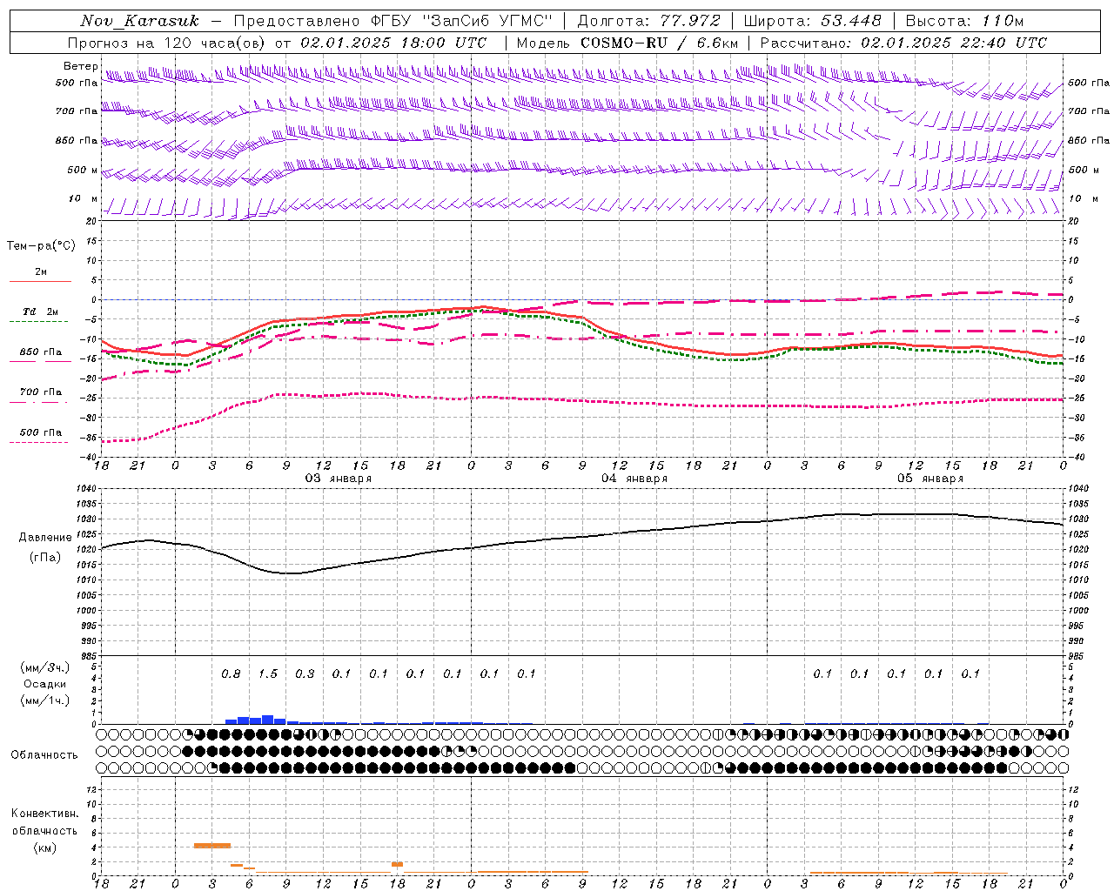
Task: Click the 'Широта: 53.448' header value
Action: (x=812, y=20)
